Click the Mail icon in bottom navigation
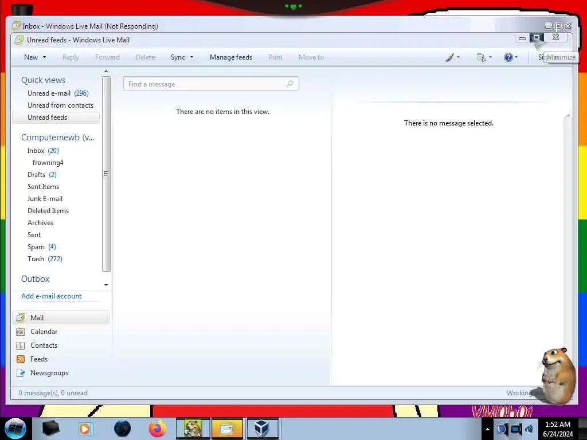 21,317
